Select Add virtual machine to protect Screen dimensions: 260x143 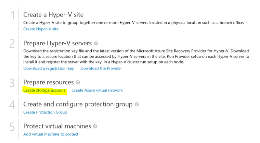pos(51,134)
